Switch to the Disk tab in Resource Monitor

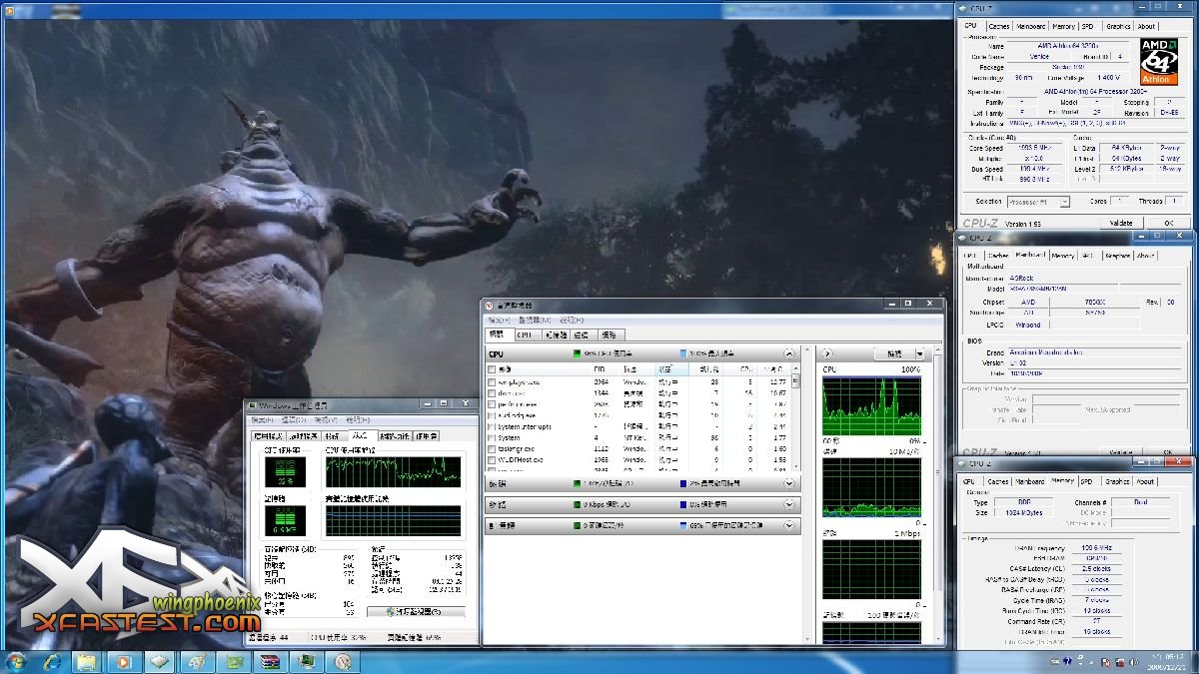(x=583, y=336)
